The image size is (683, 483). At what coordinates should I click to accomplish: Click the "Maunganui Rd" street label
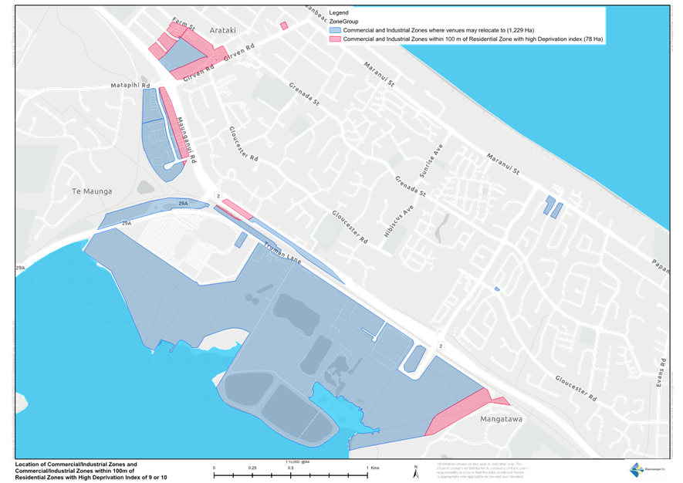pyautogui.click(x=187, y=140)
